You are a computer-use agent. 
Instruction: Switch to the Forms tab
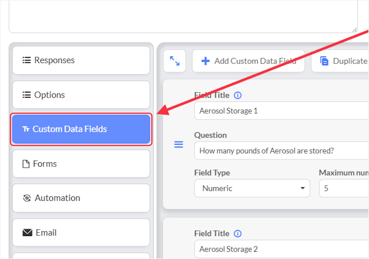coord(81,164)
